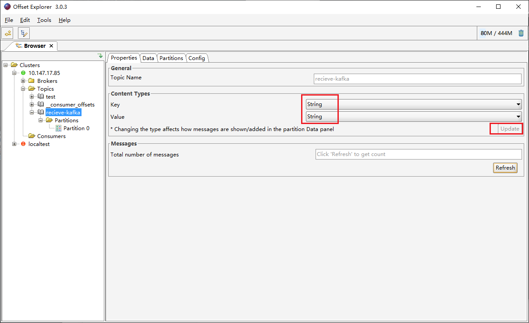The image size is (529, 323).
Task: Click the book icon beside test topic
Action: pyautogui.click(x=41, y=97)
